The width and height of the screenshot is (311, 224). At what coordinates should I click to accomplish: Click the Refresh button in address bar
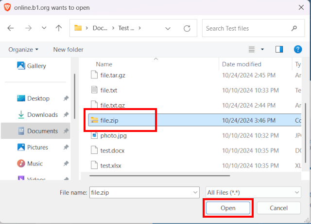click(187, 28)
